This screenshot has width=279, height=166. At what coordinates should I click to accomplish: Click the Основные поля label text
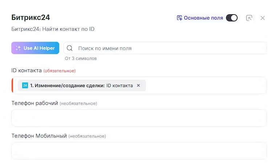pos(203,18)
